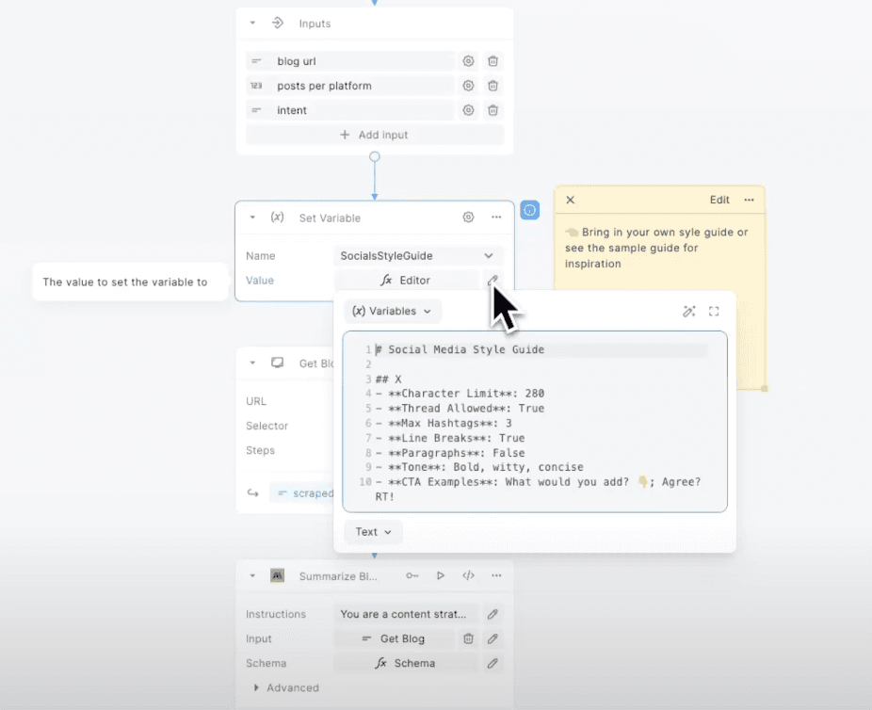Open the SocialsStyleGuide name dropdown
Viewport: 872px width, 710px height.
tap(419, 256)
